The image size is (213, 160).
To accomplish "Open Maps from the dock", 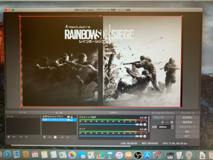I will coord(63,155).
